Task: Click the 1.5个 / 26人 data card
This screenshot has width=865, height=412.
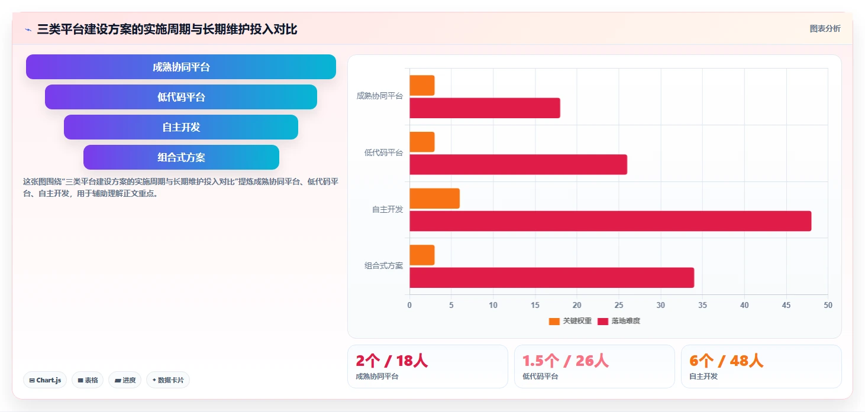Action: (594, 366)
